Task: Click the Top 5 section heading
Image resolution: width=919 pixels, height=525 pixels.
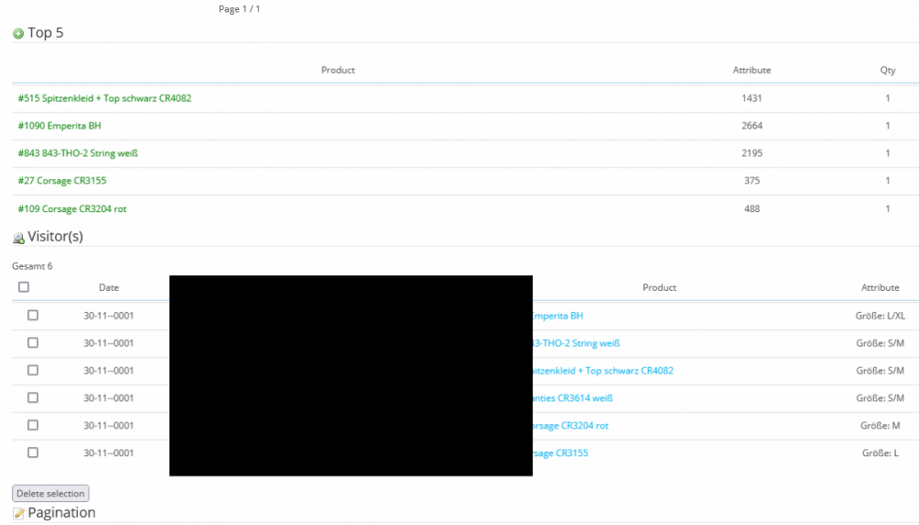Action: (x=45, y=33)
